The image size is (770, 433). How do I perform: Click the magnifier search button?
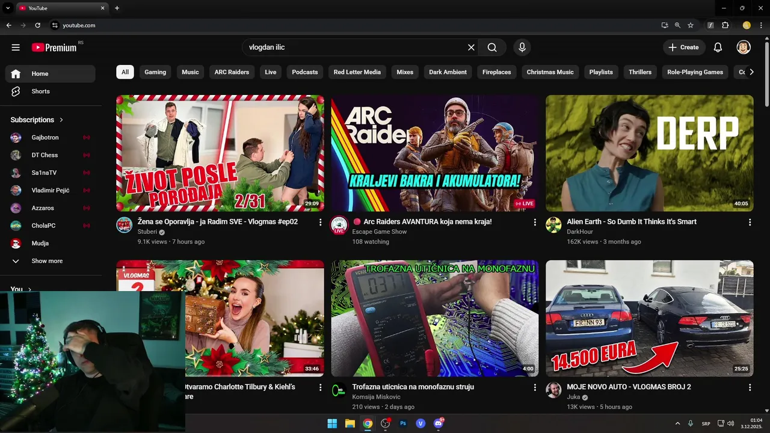pyautogui.click(x=492, y=48)
